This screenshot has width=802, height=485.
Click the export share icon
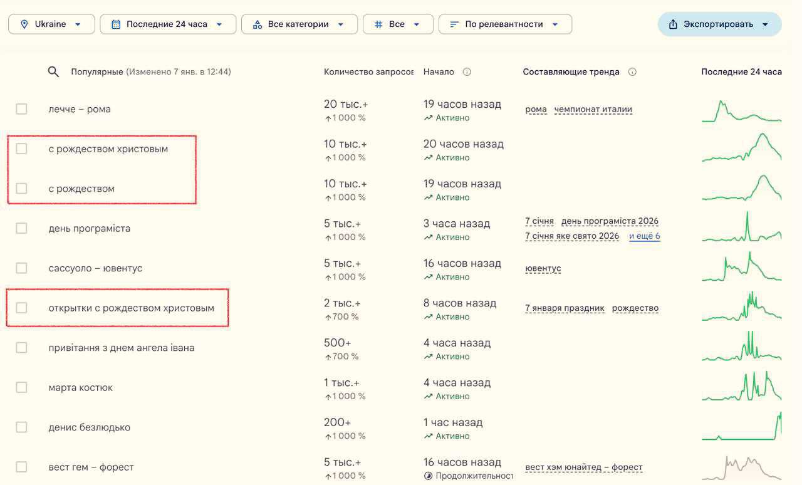point(673,24)
